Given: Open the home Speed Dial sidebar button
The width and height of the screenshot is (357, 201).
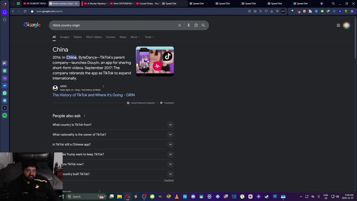Looking at the screenshot, I should [4, 12].
